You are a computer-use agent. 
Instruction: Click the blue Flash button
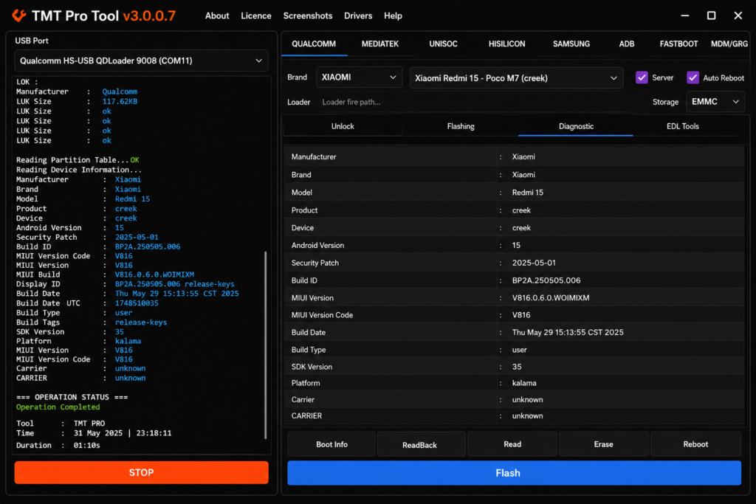tap(514, 473)
